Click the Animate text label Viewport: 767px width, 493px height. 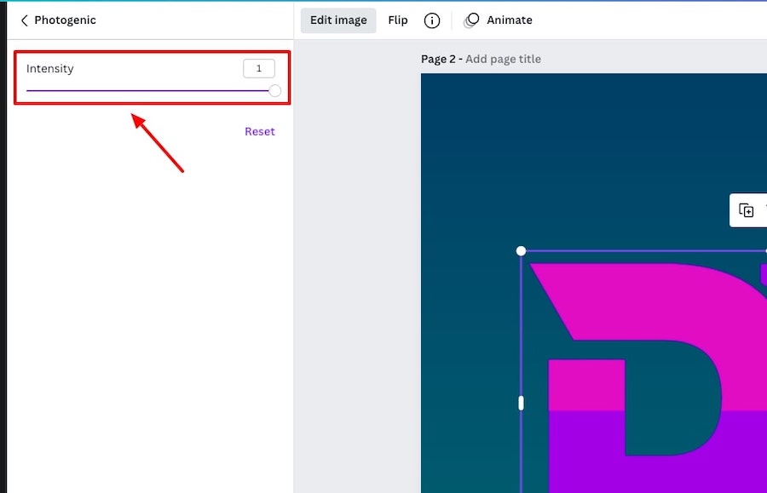(x=510, y=20)
